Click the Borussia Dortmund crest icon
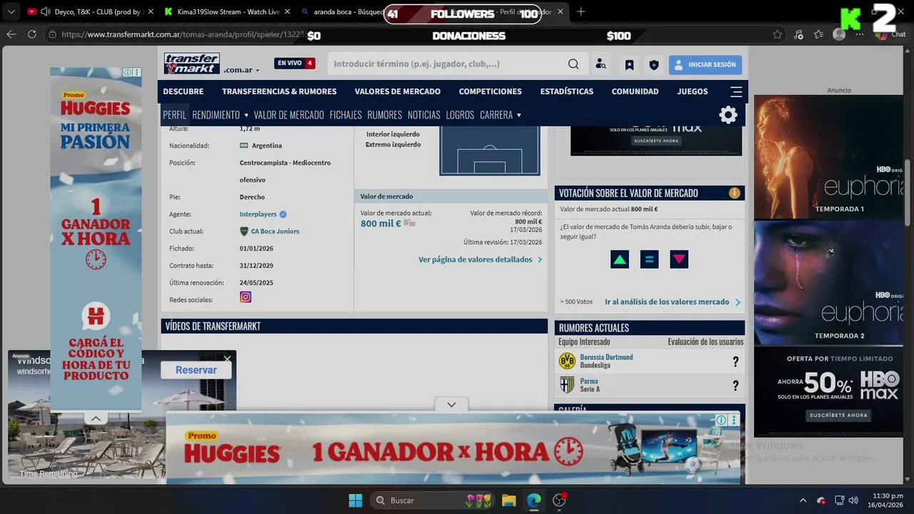Viewport: 914px width, 514px height. point(567,361)
